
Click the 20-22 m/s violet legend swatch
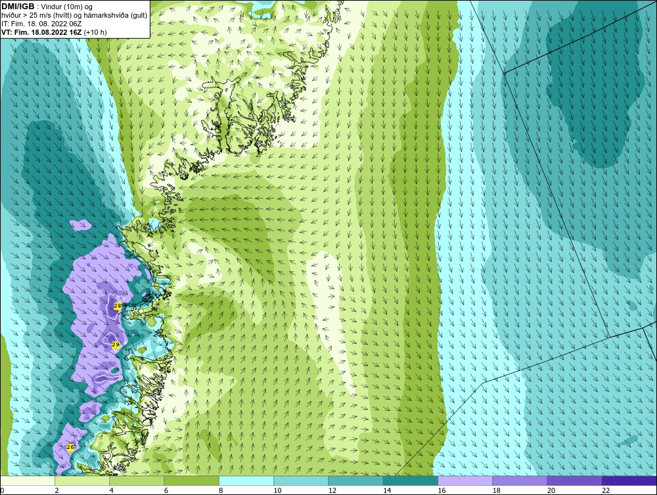(x=574, y=481)
